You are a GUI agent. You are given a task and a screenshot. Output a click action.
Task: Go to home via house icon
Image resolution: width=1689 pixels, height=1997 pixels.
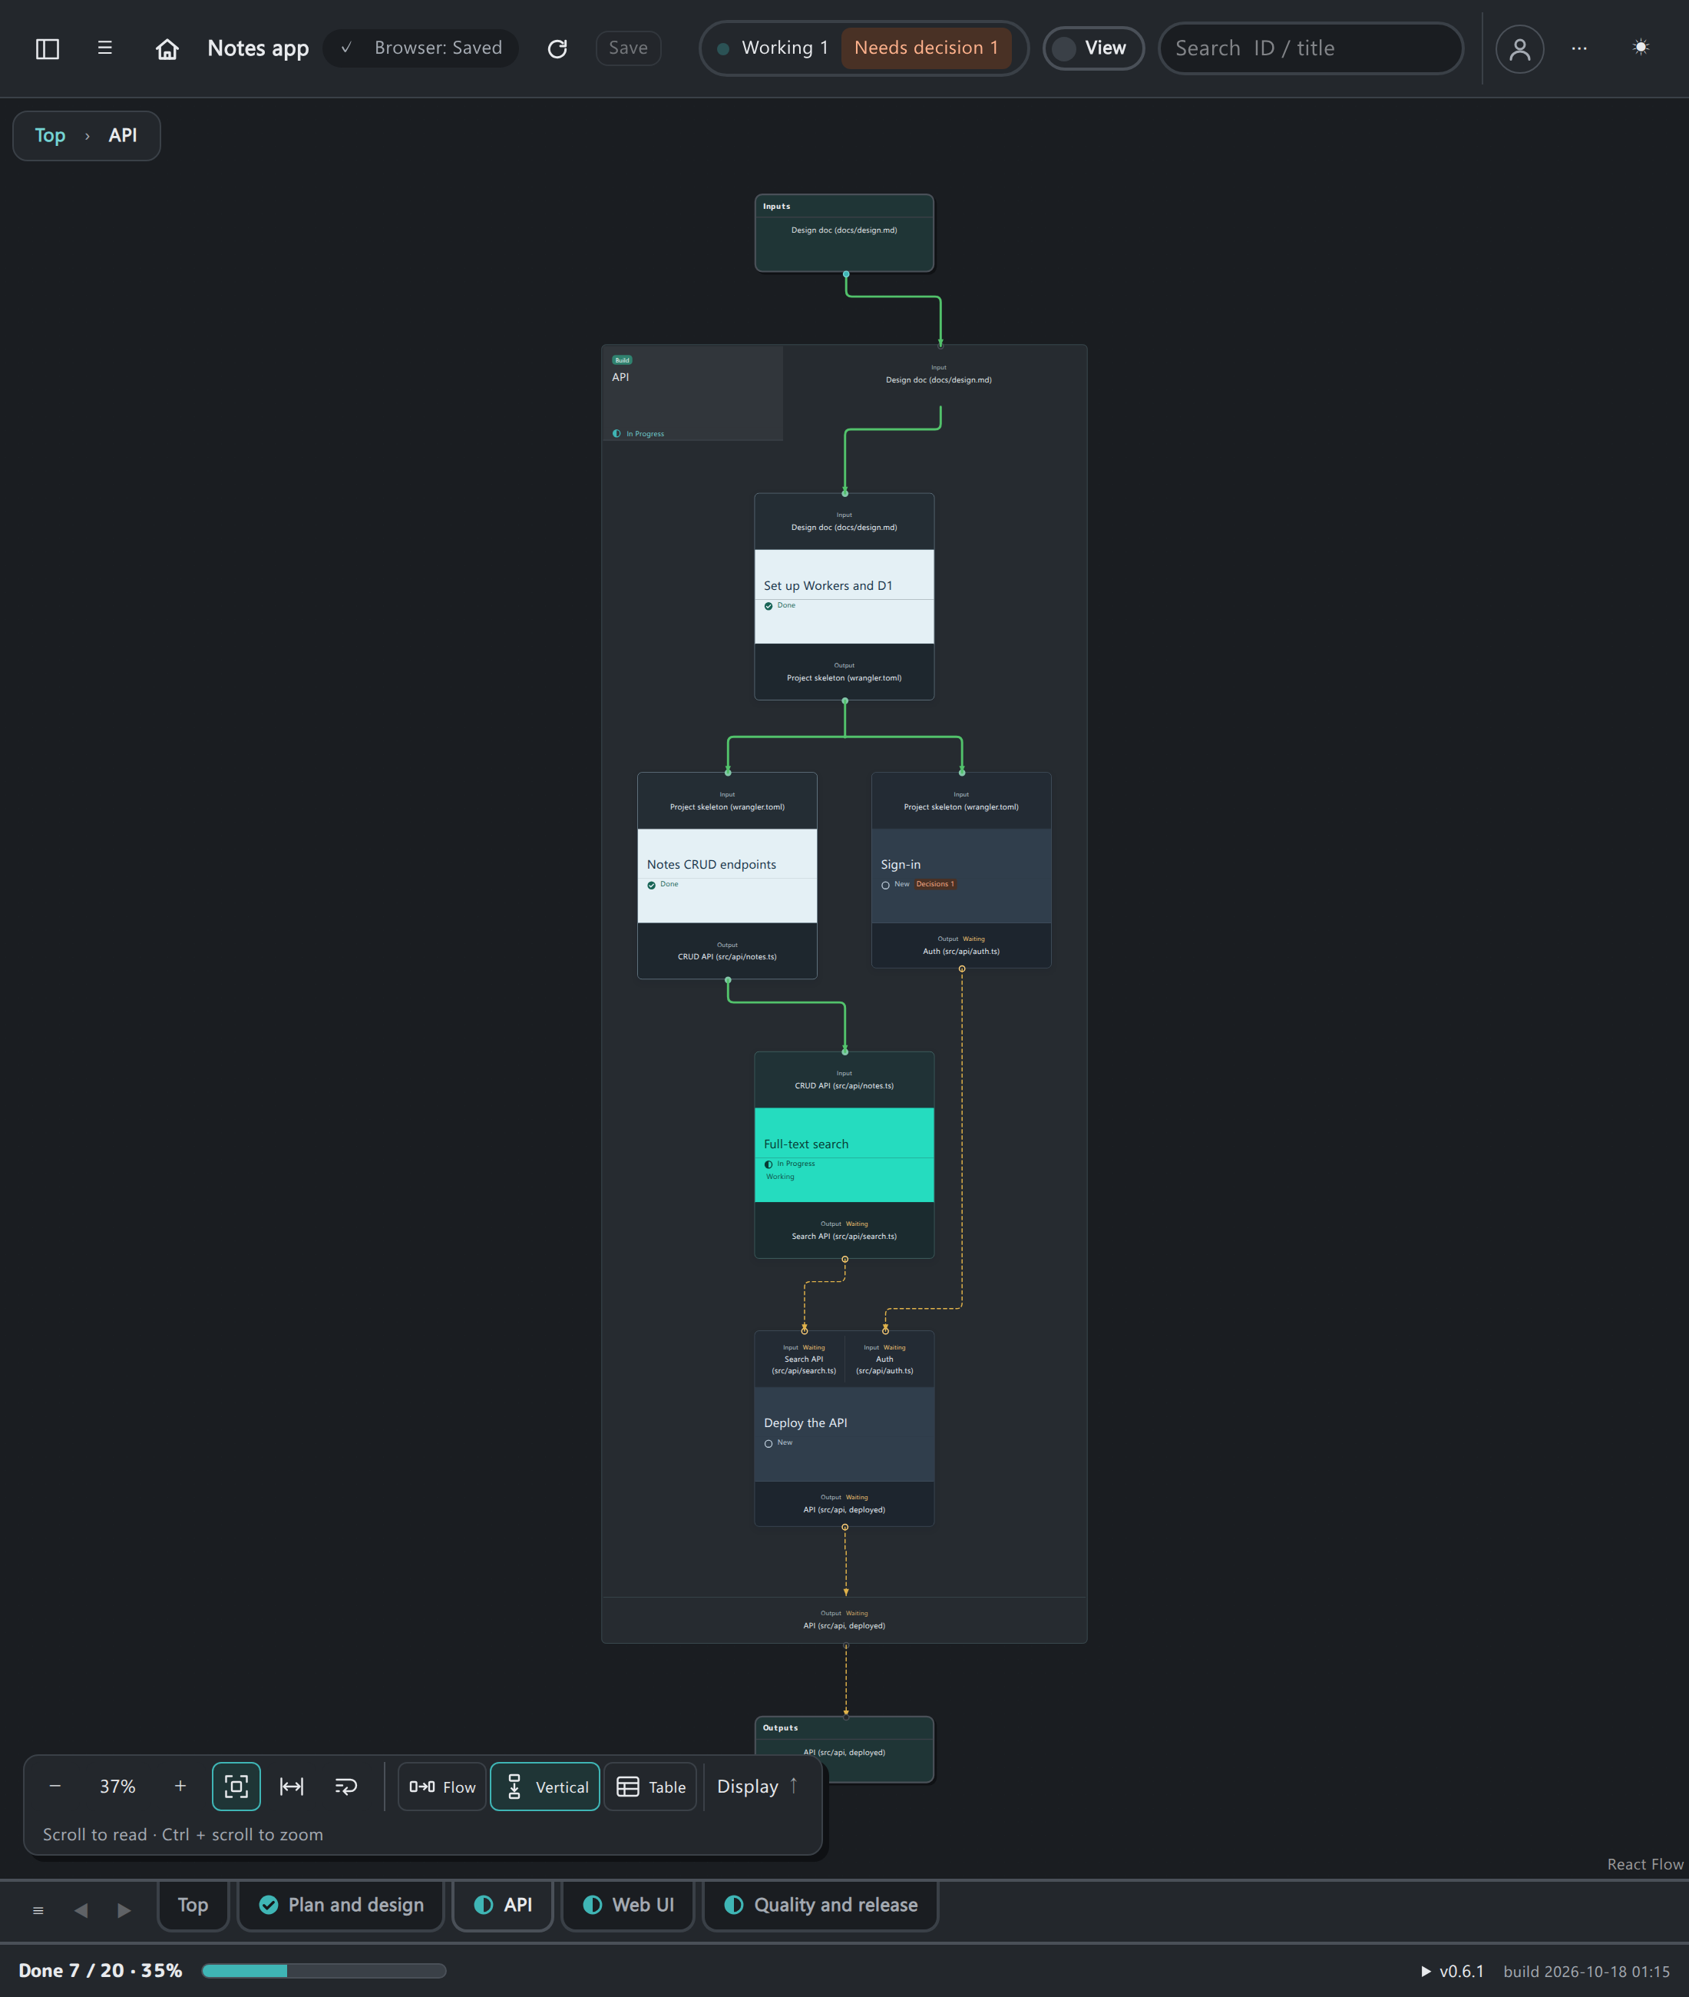(167, 48)
